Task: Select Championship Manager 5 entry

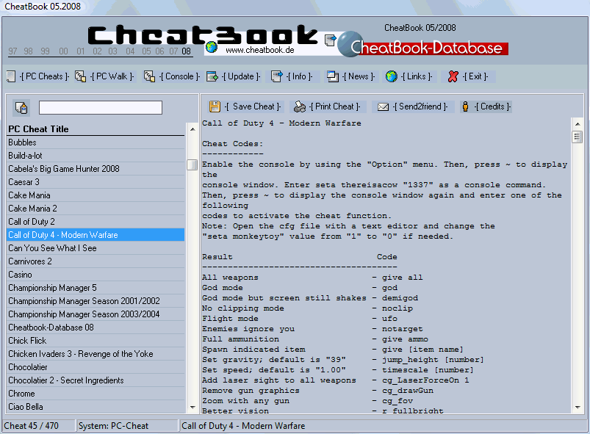Action: [96, 288]
